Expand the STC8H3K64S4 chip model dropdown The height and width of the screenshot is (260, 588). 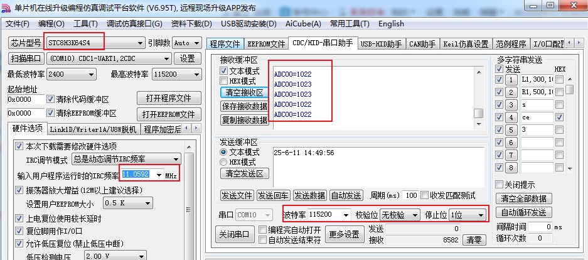(x=140, y=43)
